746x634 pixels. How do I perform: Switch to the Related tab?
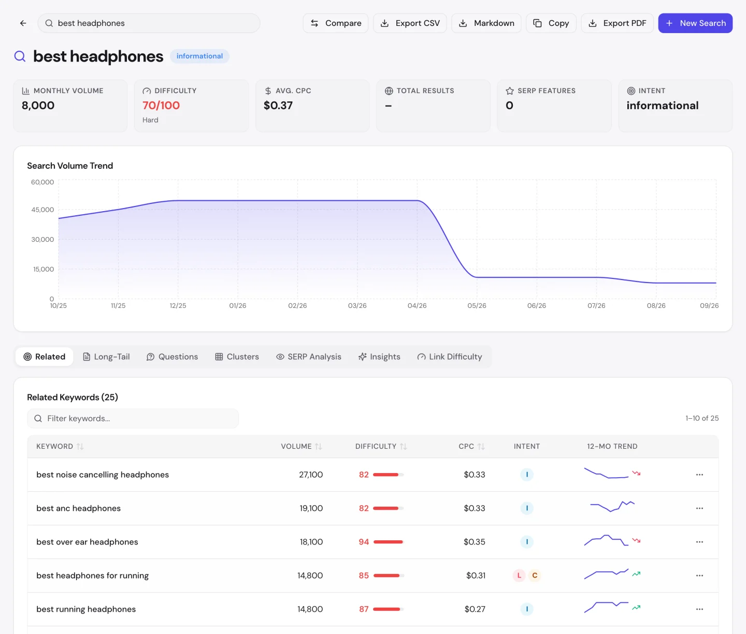45,357
